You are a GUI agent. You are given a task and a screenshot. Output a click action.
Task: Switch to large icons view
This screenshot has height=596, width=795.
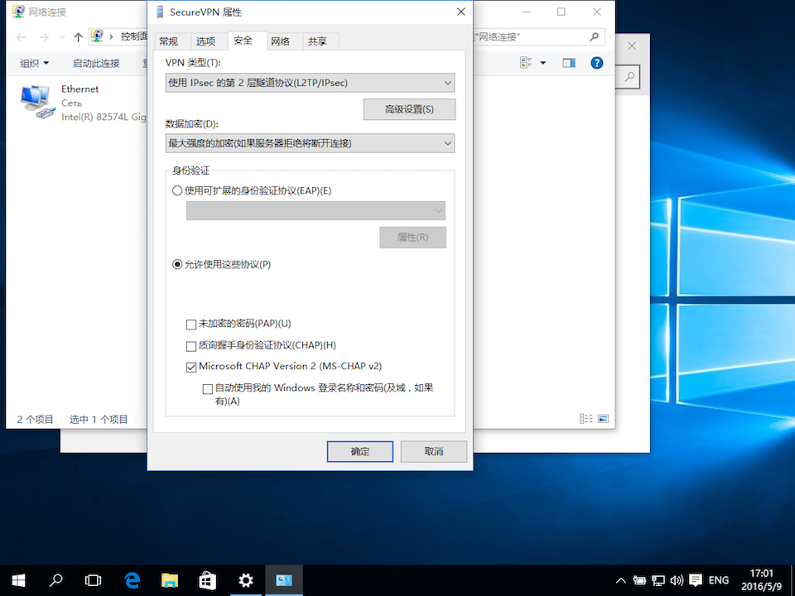tap(604, 419)
